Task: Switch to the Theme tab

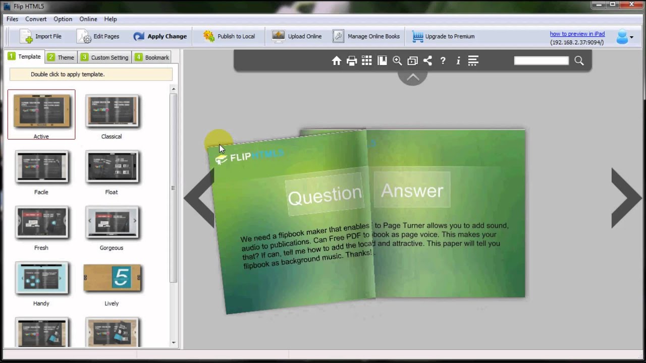Action: (x=61, y=57)
